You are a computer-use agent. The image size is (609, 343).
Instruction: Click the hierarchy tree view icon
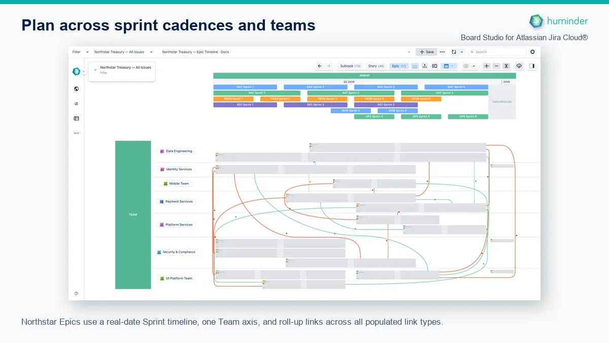coord(424,66)
